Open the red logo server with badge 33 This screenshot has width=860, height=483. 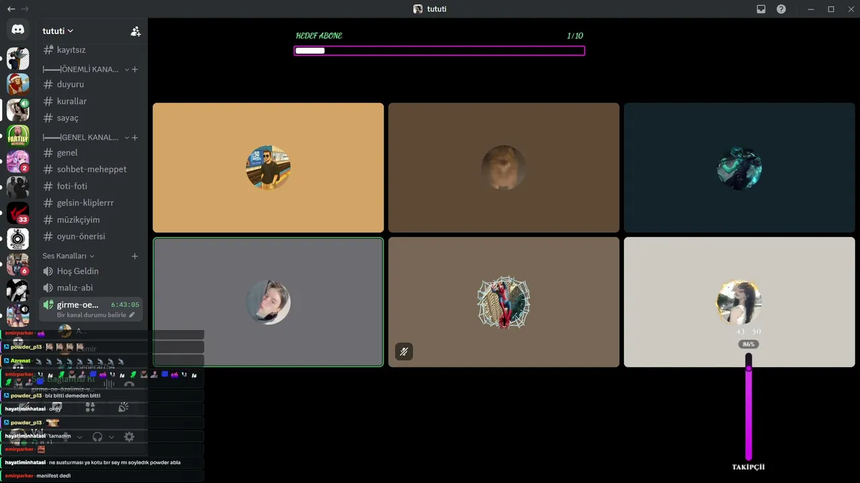(18, 213)
